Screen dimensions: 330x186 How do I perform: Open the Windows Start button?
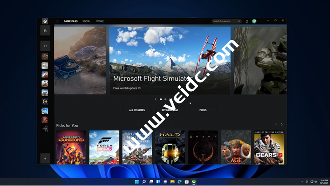137,181
